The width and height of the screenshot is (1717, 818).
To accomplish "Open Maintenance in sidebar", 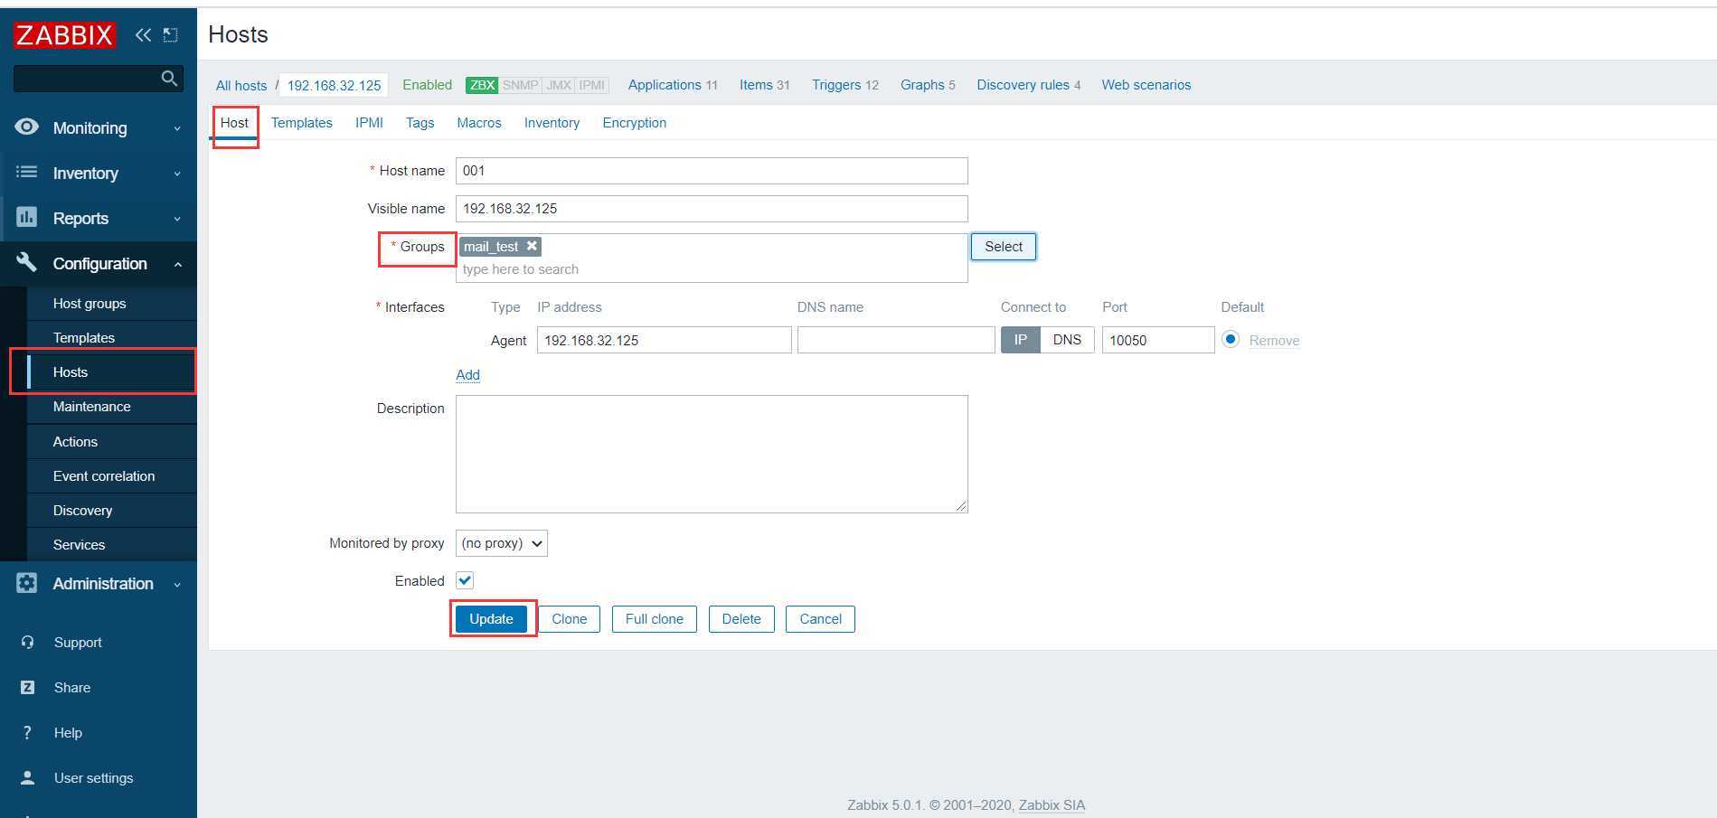I will [x=112, y=407].
